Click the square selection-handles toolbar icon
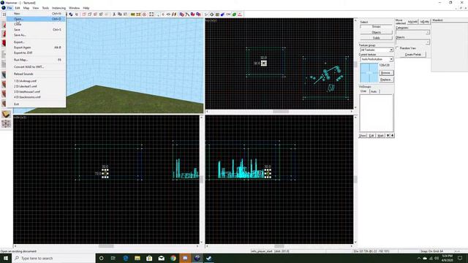 pos(151,15)
